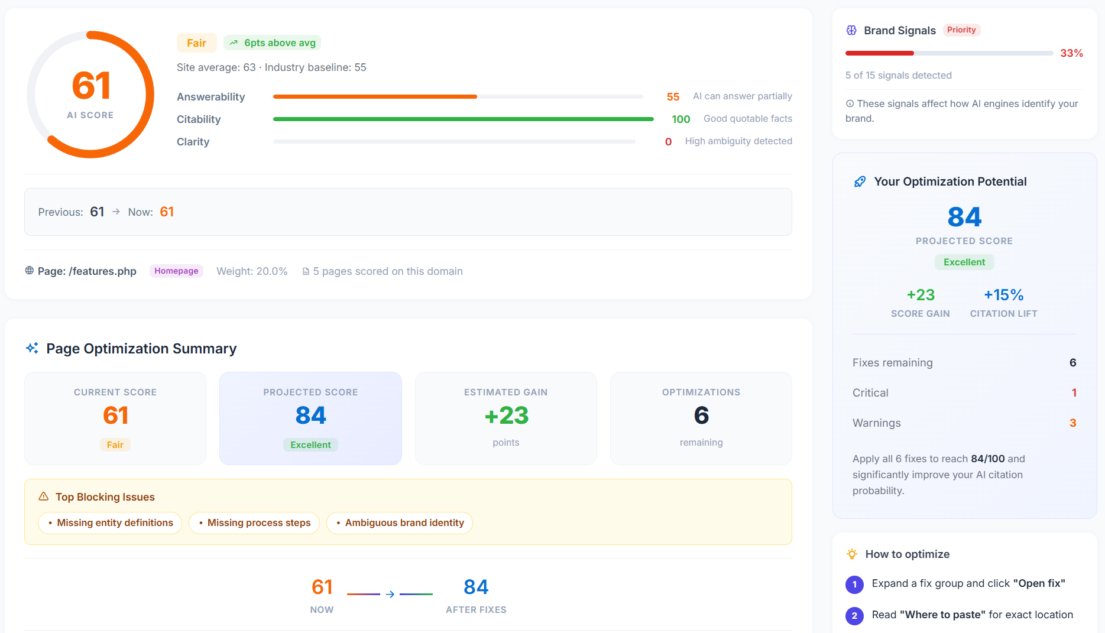Open the Priority label in Brand Signals
Image resolution: width=1105 pixels, height=633 pixels.
[x=961, y=30]
